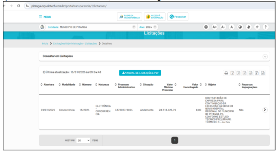This screenshot has height=151, width=277.
Task: Open the question mark help icon
Action: [265, 27]
